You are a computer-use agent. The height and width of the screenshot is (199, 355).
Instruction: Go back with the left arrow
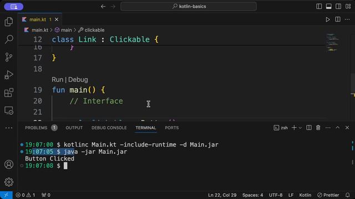pos(103,6)
